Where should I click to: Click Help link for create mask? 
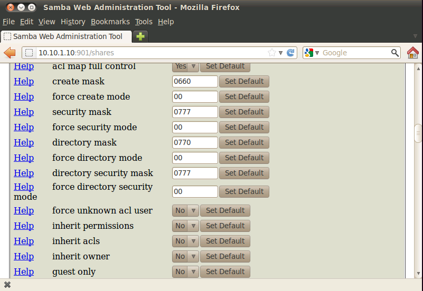pyautogui.click(x=24, y=81)
